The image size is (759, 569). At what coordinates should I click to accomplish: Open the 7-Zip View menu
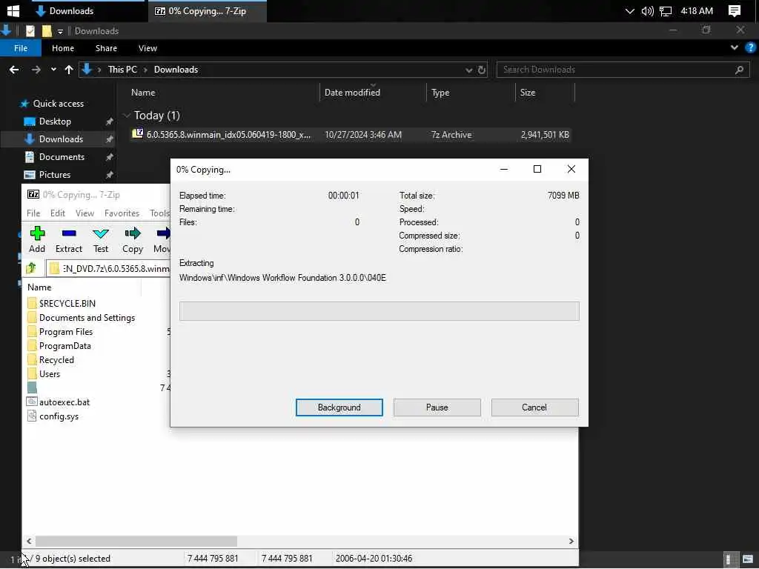coord(84,213)
